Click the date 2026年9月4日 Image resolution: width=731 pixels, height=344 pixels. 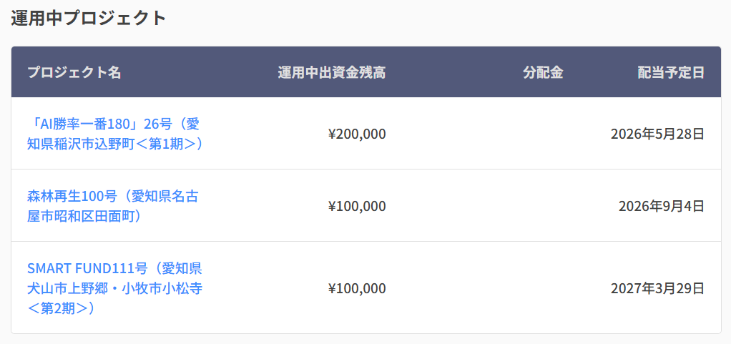[x=662, y=206]
